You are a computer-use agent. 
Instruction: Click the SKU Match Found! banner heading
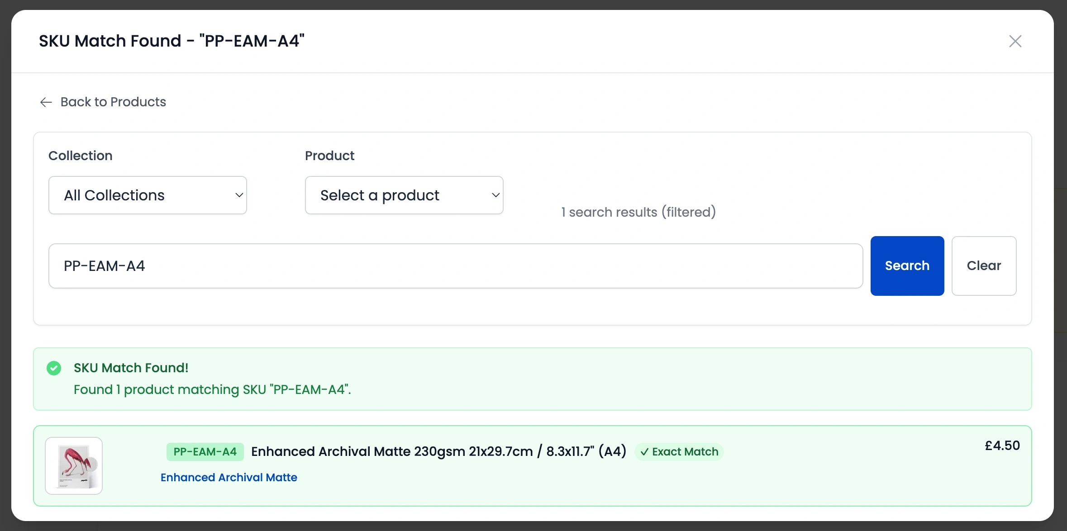(131, 368)
